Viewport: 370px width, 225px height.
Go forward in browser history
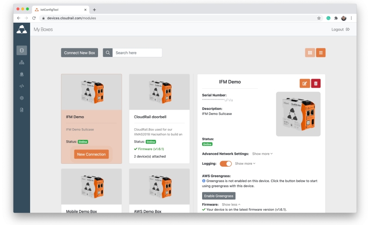coord(26,18)
